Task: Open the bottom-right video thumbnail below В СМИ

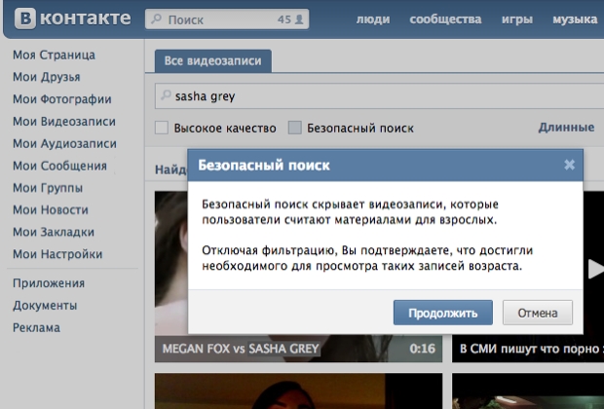Action: (528, 390)
